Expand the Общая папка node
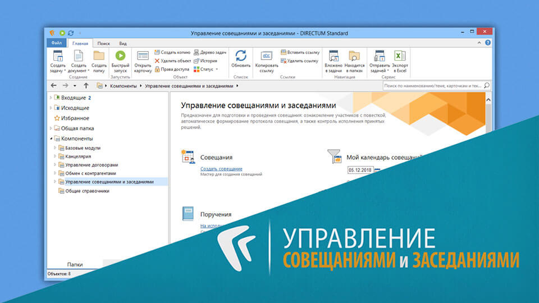Image resolution: width=539 pixels, height=303 pixels. (51, 128)
